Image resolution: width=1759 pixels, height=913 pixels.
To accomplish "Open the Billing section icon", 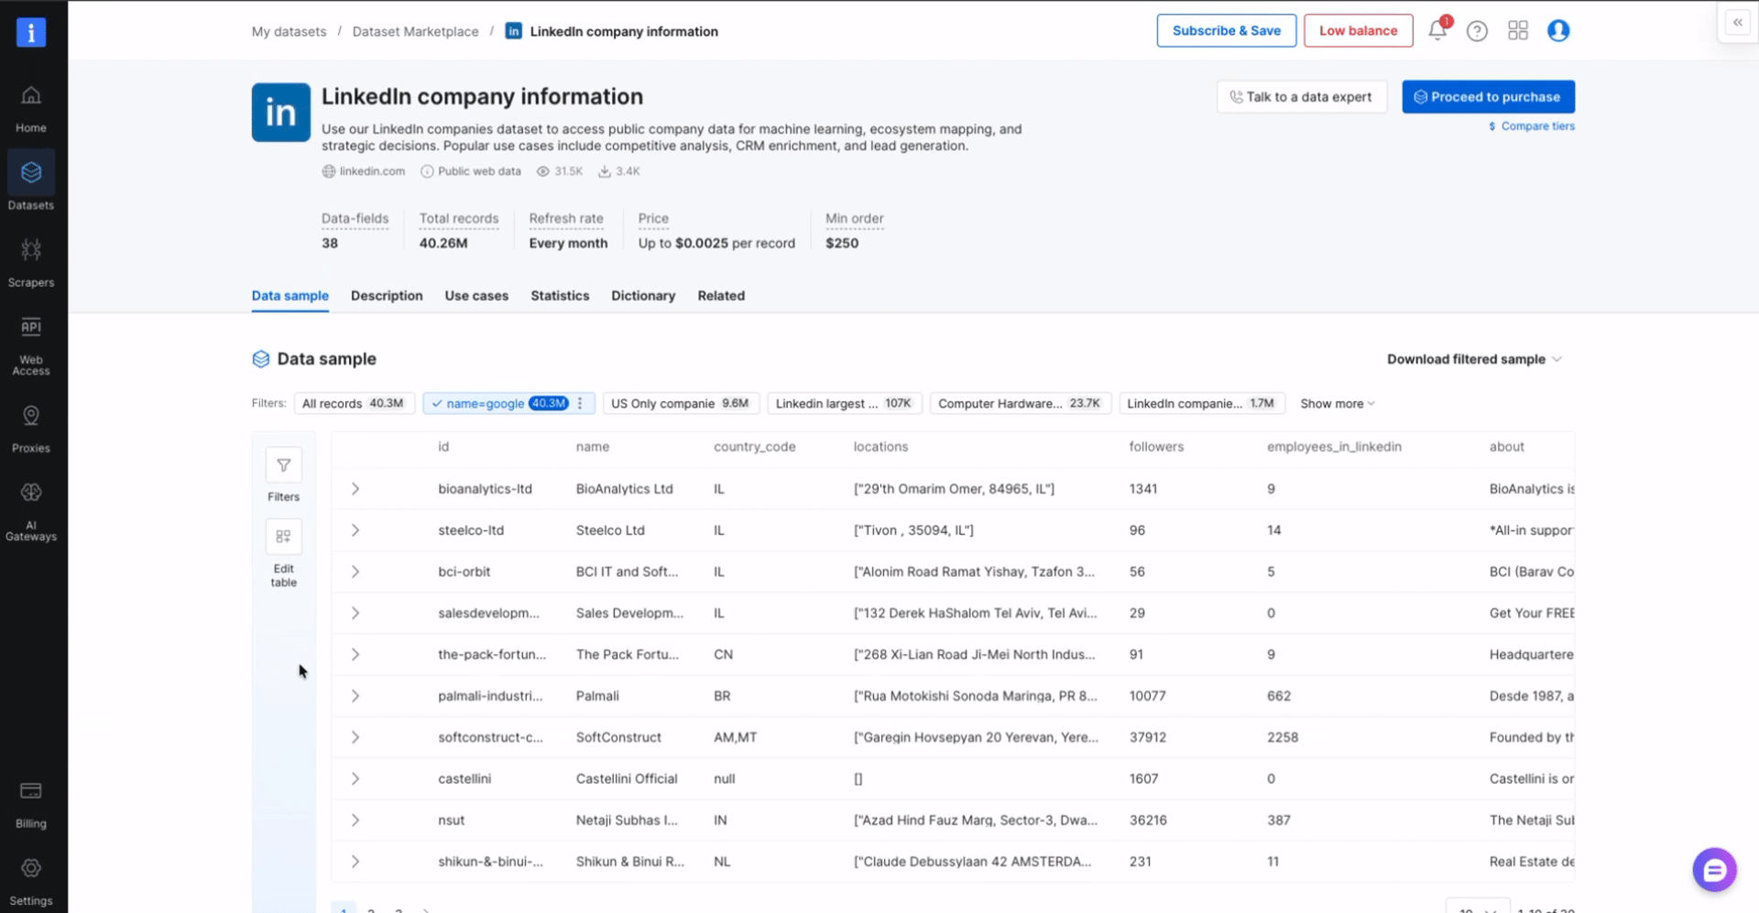I will pos(31,791).
